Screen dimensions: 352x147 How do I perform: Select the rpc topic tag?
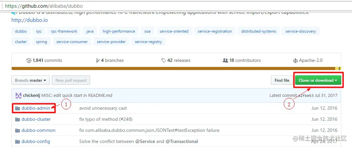tap(39, 31)
